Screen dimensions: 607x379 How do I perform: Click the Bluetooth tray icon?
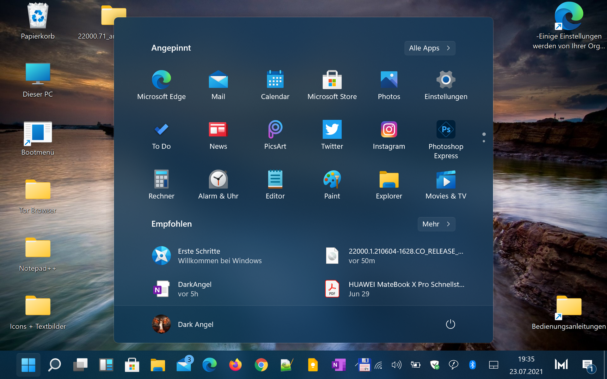472,365
